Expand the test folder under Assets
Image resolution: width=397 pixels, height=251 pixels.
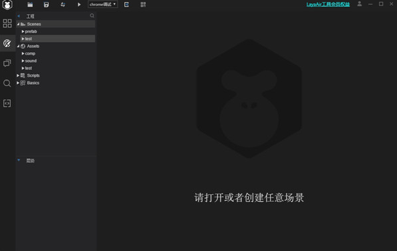[23, 68]
